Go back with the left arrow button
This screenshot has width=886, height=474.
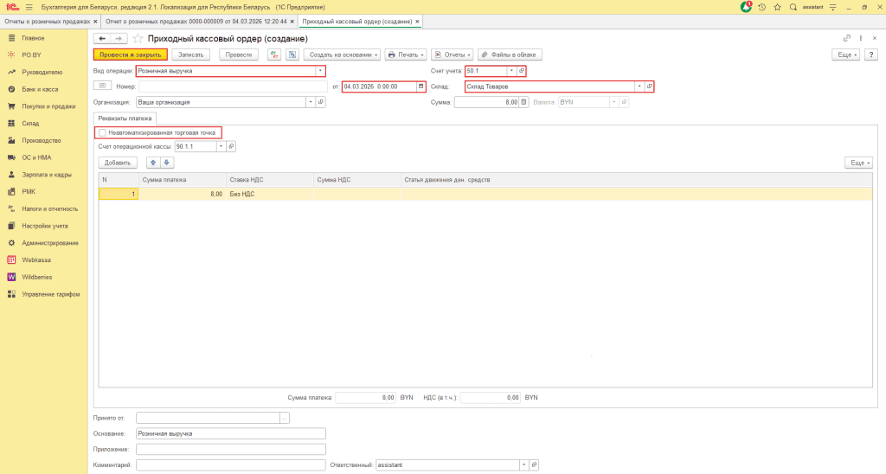pyautogui.click(x=102, y=39)
